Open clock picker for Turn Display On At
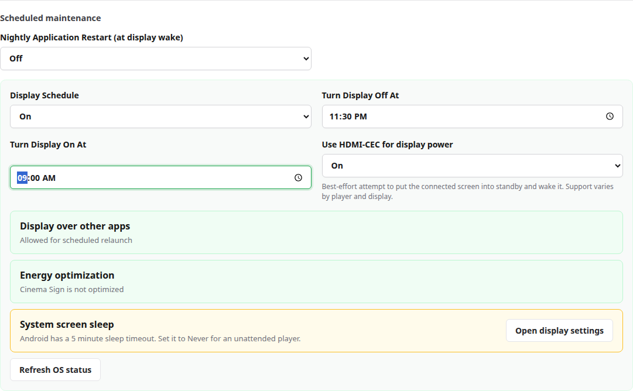Screen dimensions: 633x391 click(x=298, y=177)
